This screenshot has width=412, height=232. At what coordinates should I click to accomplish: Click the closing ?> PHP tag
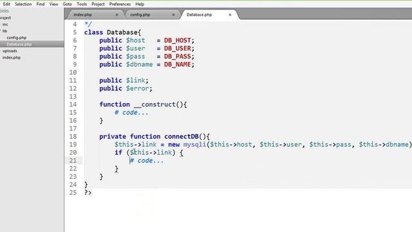88,193
